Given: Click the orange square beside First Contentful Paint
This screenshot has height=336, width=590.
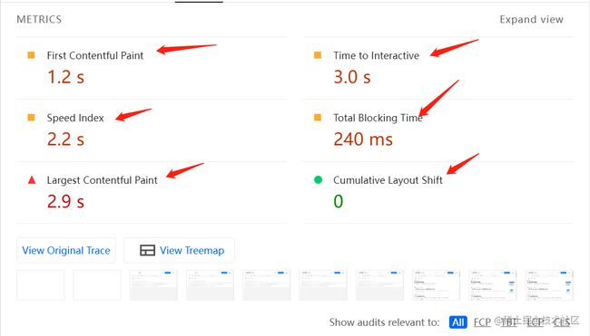Looking at the screenshot, I should [x=31, y=55].
